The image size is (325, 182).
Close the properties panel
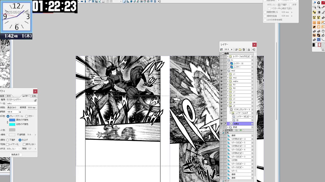[x=35, y=91]
